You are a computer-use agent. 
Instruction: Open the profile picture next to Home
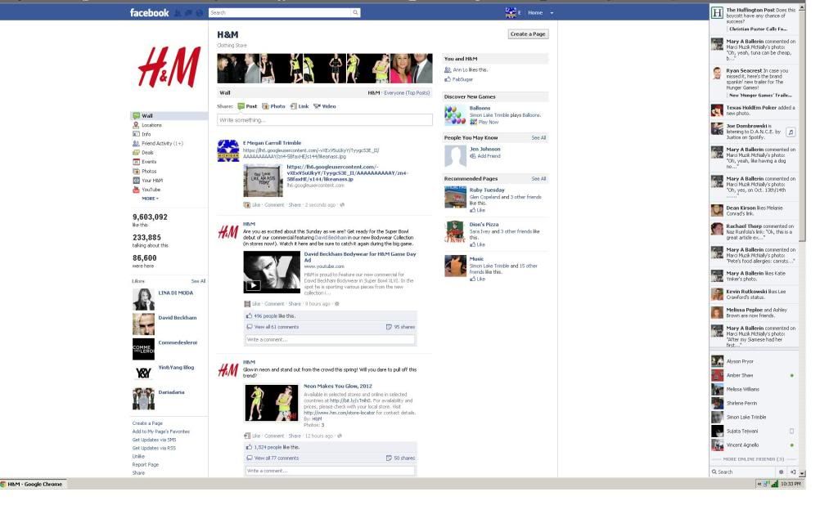(x=511, y=12)
